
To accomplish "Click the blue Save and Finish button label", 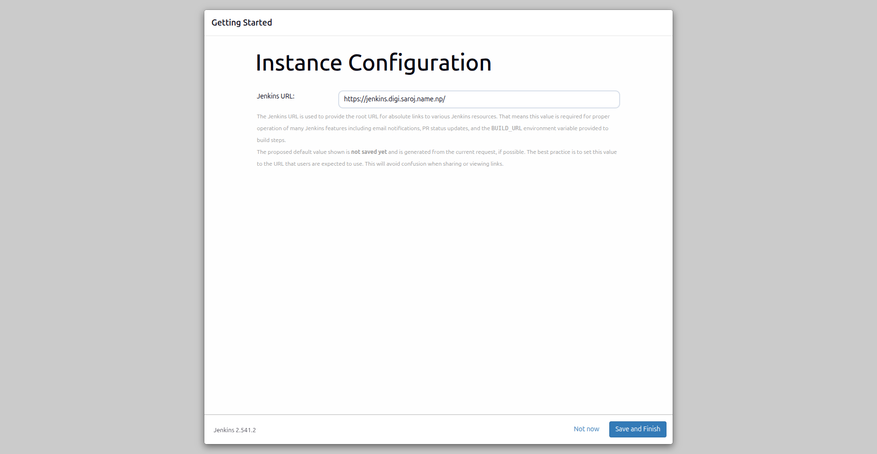I will click(637, 429).
